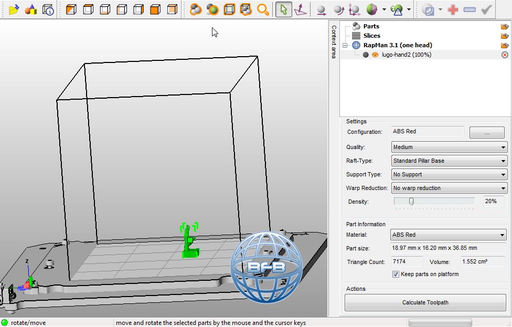The image size is (512, 327).
Task: Toggle Keep parts on platform checkbox
Action: [396, 274]
